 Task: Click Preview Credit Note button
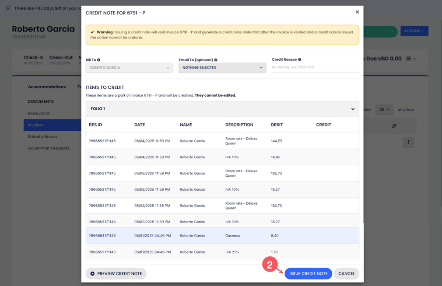point(116,274)
